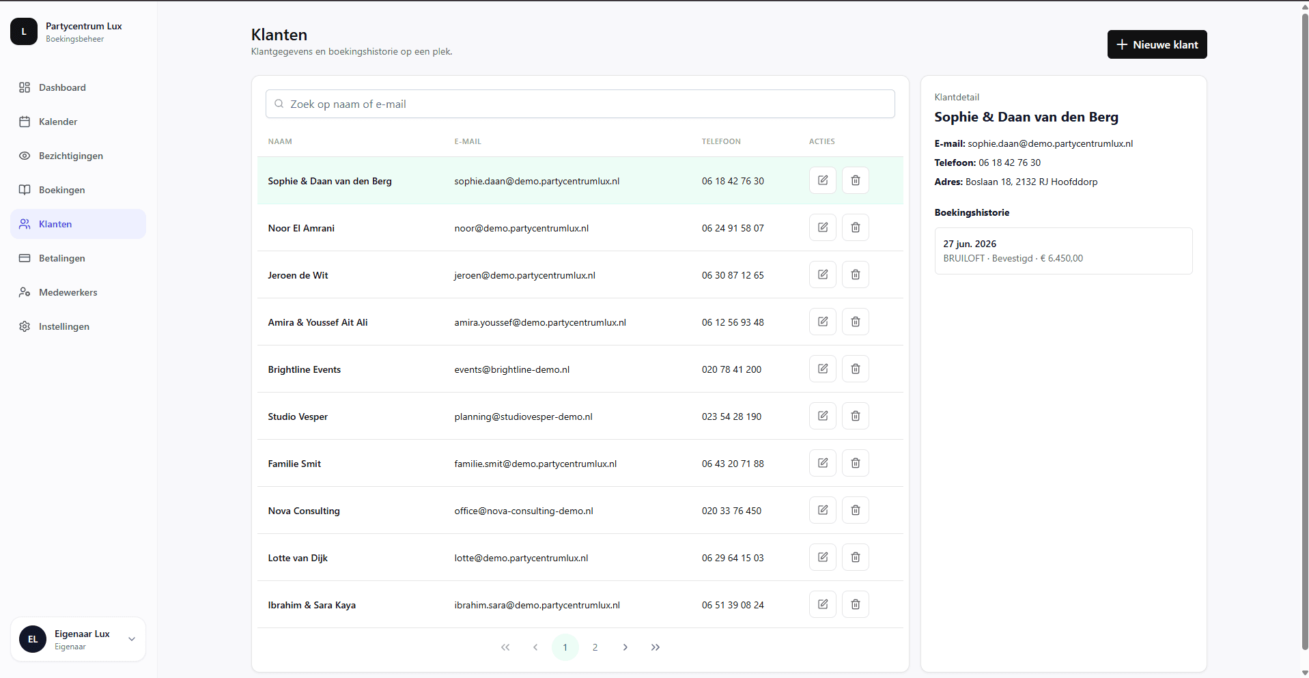Edit the Jeroen de Wit customer
Image resolution: width=1309 pixels, height=678 pixels.
tap(822, 274)
